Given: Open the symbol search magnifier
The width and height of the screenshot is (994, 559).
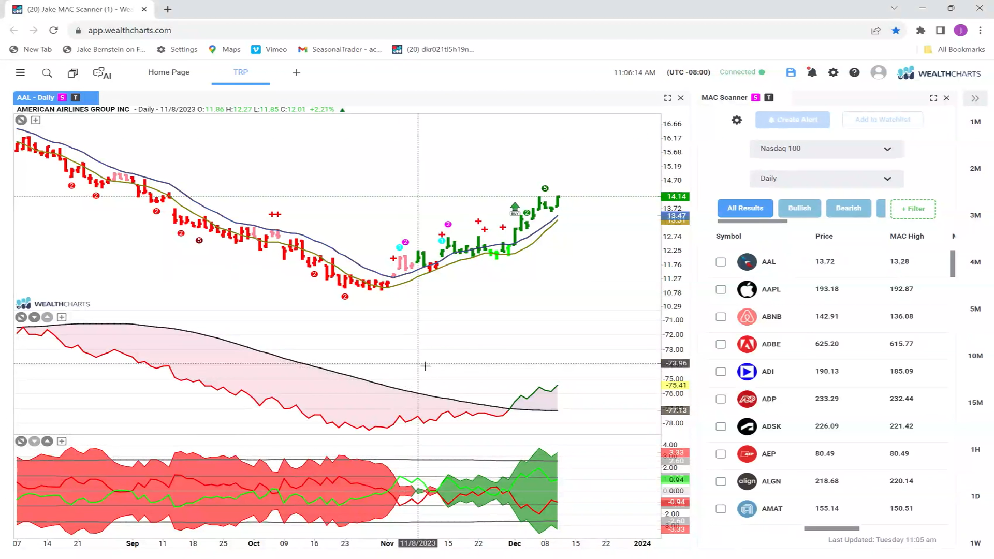Looking at the screenshot, I should 47,73.
